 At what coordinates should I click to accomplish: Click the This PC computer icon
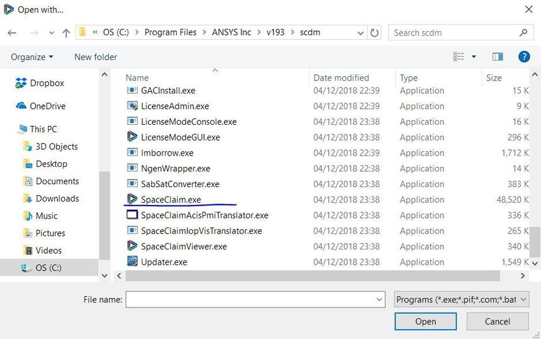pyautogui.click(x=23, y=129)
